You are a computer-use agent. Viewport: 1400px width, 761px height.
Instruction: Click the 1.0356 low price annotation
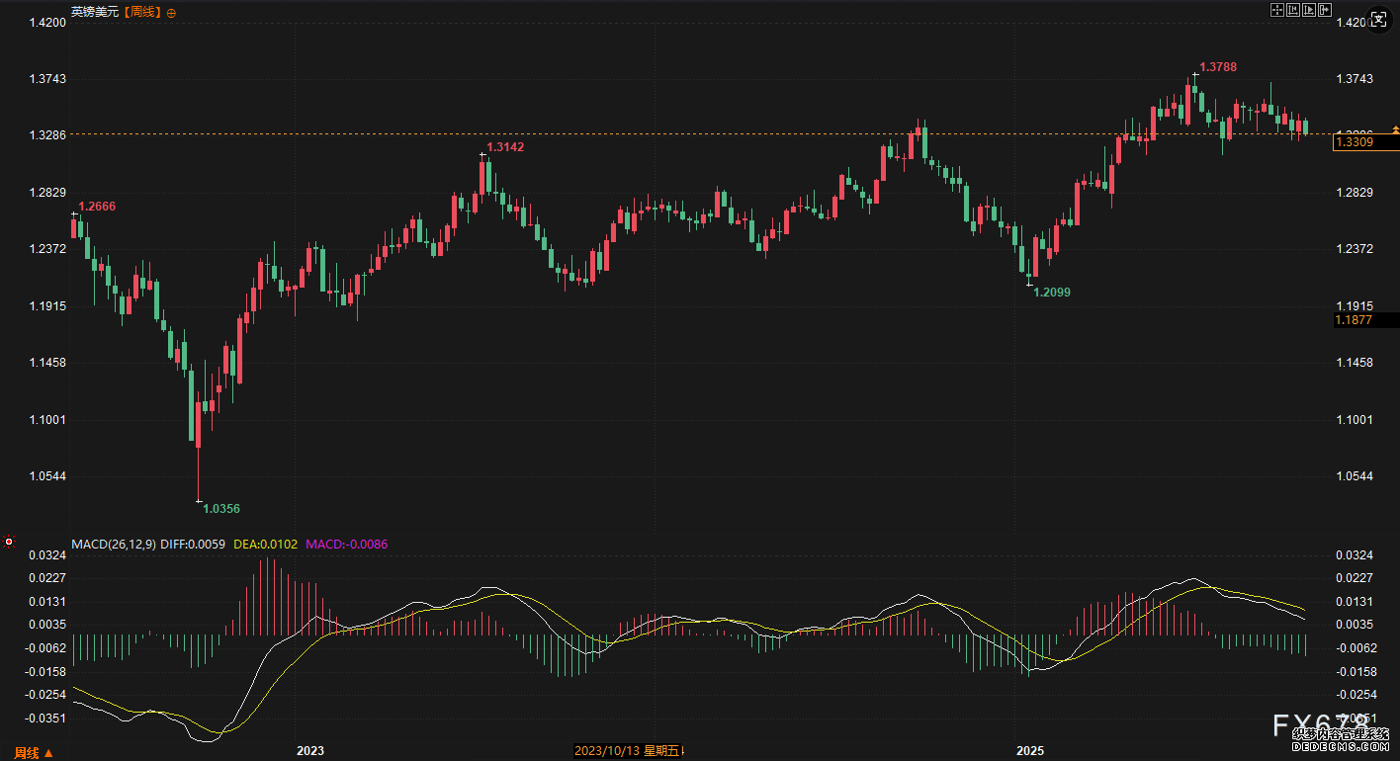tap(221, 508)
